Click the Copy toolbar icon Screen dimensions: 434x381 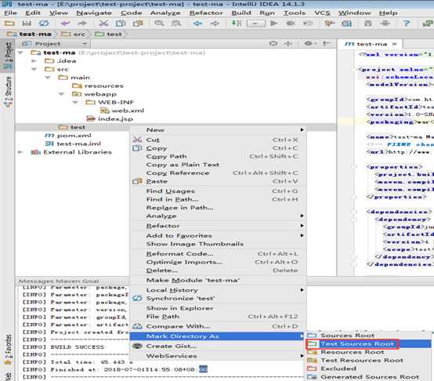click(121, 24)
